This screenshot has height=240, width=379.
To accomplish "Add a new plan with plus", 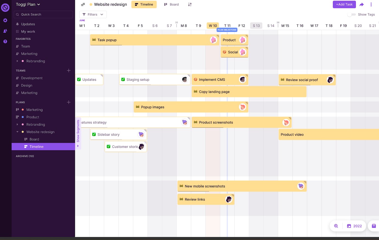I will 69,102.
